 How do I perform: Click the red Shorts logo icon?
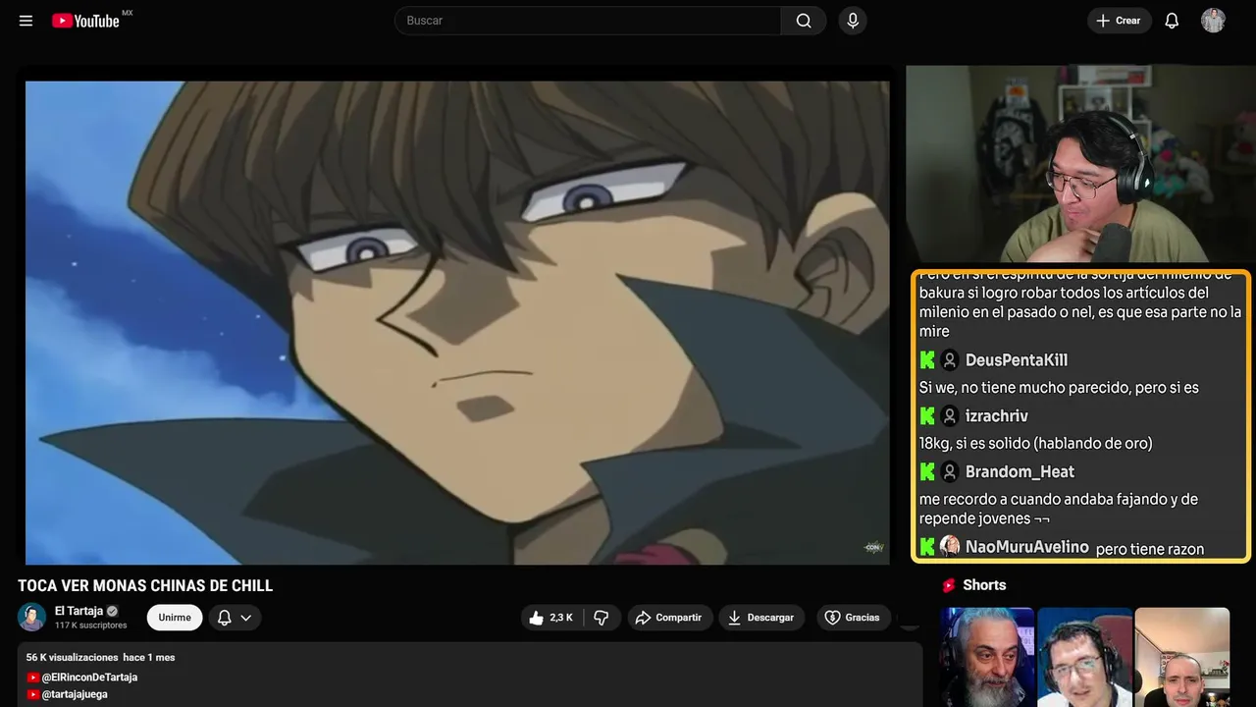click(x=949, y=585)
